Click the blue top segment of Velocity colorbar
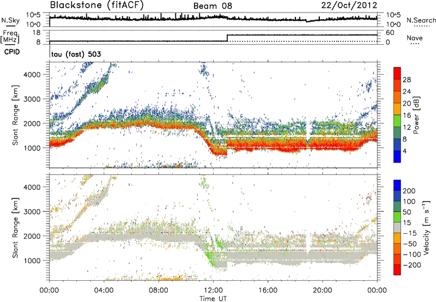 pos(397,185)
